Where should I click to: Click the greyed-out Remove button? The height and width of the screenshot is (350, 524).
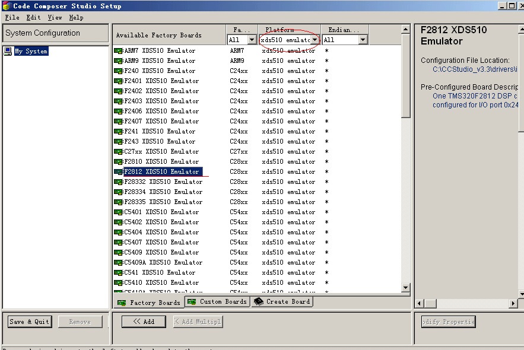80,322
